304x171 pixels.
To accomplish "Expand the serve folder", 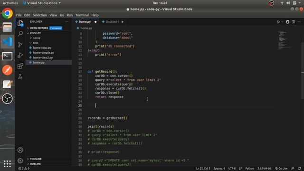I will [x=37, y=38].
